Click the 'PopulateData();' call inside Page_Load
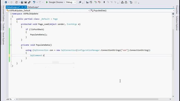Screen dimensions: 180x101 39,35
